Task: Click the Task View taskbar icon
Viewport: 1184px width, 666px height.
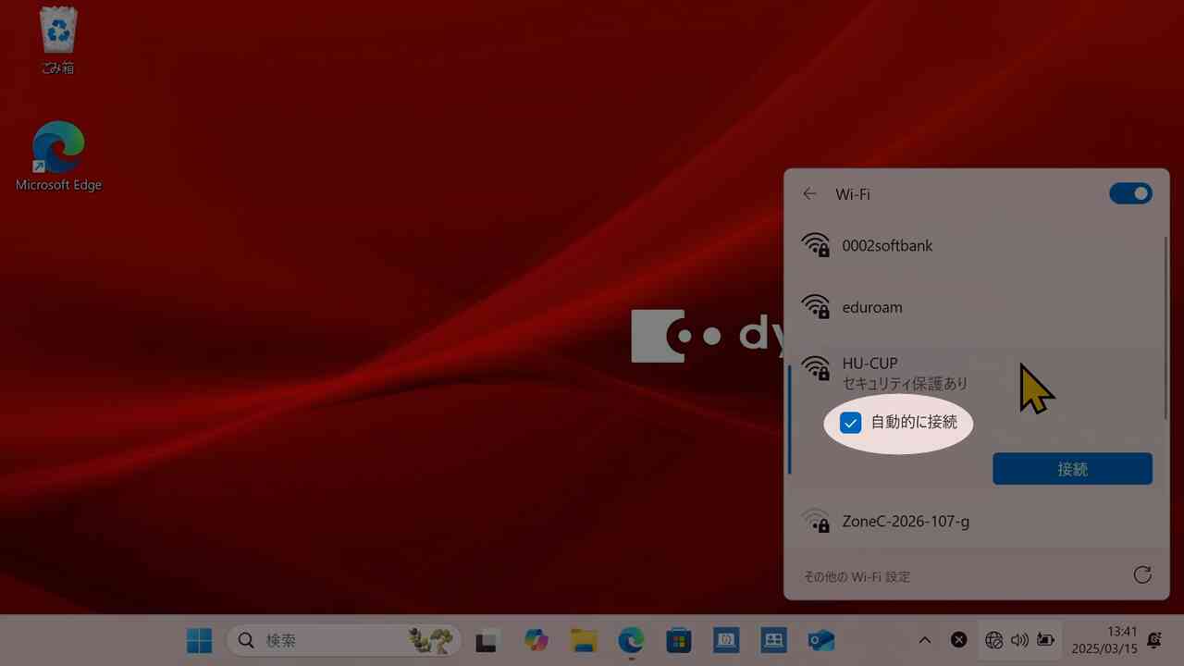Action: (487, 640)
